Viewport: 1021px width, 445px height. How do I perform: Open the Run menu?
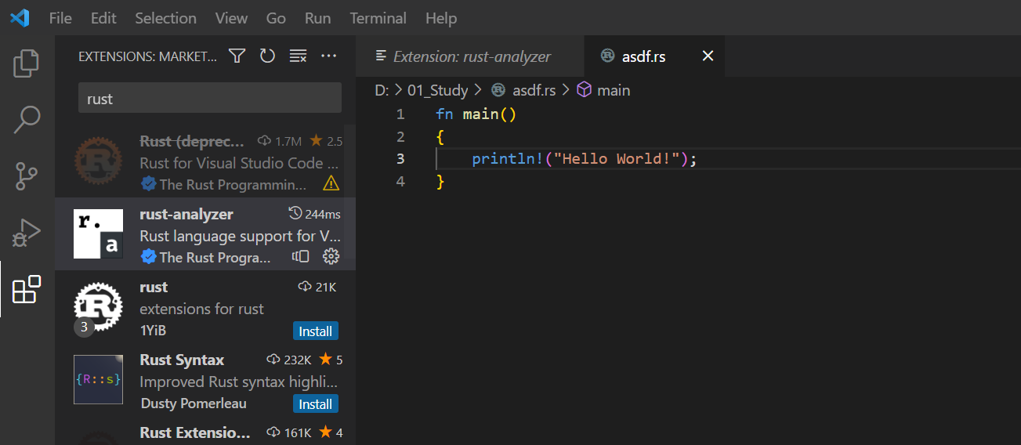click(x=317, y=18)
